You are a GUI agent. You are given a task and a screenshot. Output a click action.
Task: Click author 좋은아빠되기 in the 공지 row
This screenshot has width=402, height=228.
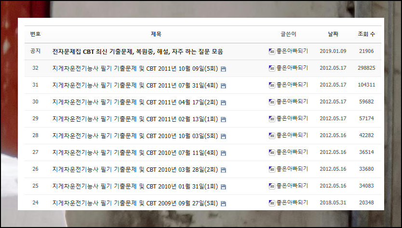click(x=292, y=51)
